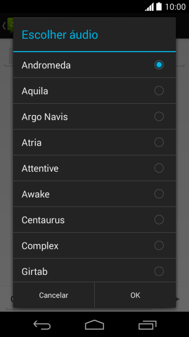Tap the Android home navigation icon
The image size is (189, 337).
(x=94, y=324)
